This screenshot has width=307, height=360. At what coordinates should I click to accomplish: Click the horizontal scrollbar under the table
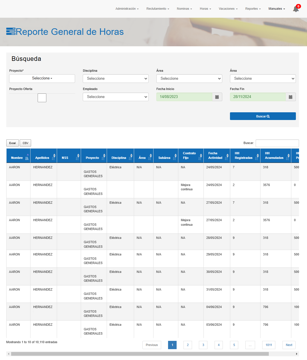(x=140, y=354)
